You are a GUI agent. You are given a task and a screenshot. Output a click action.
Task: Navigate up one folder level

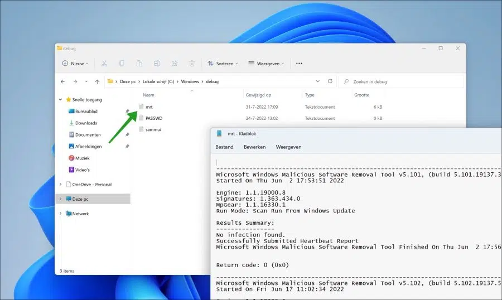pos(97,81)
